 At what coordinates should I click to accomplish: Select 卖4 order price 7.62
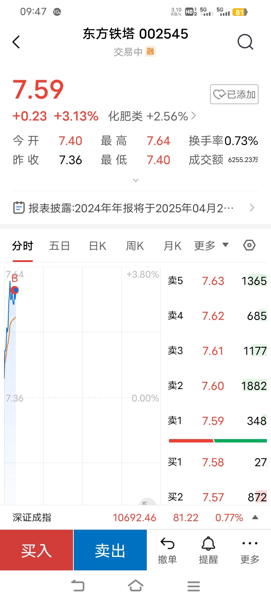click(x=213, y=316)
